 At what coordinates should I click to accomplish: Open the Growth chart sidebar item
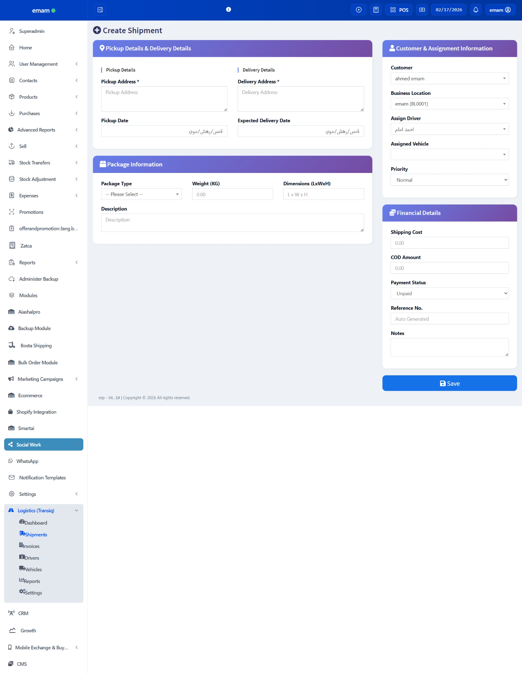[x=28, y=631]
